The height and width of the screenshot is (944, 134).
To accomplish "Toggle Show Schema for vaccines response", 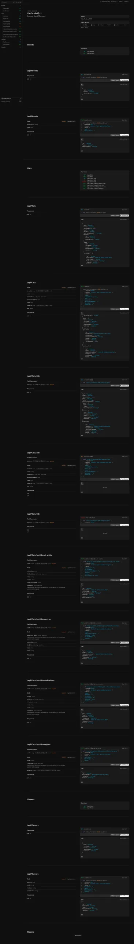I will (x=124, y=647).
